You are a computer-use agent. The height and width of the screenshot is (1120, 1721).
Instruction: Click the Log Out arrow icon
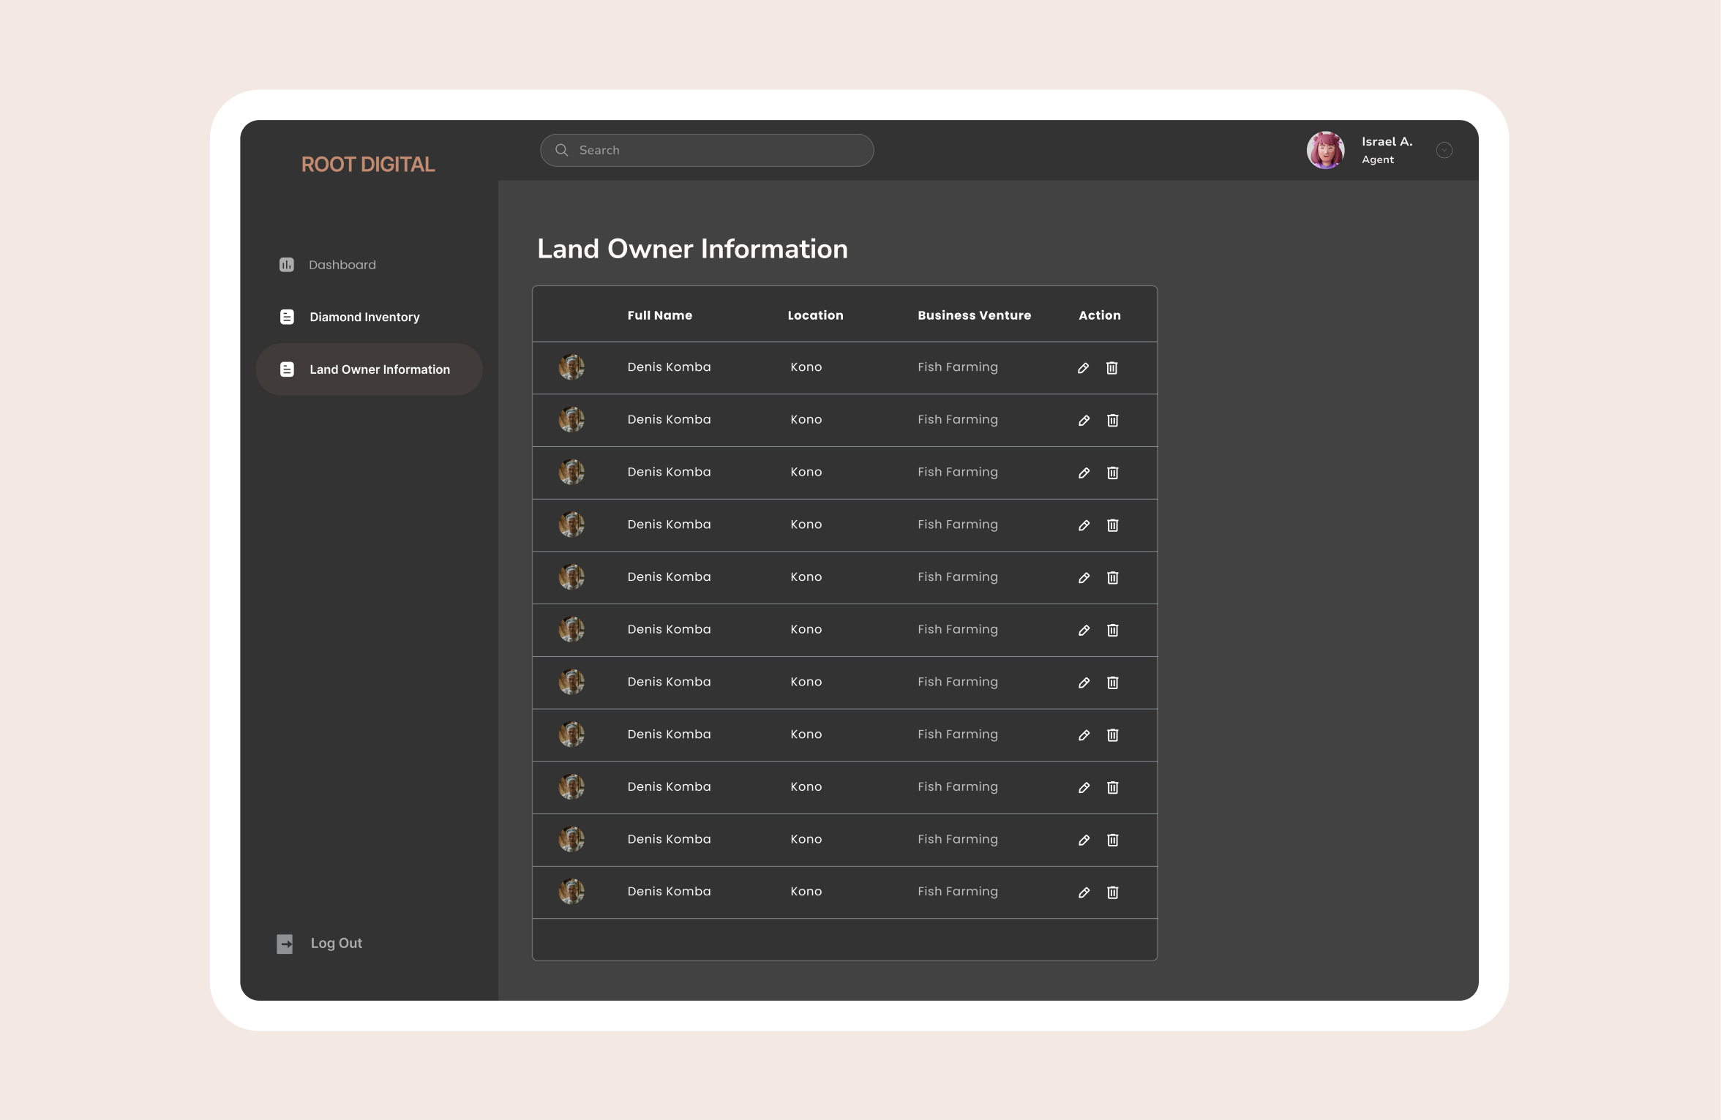coord(285,944)
